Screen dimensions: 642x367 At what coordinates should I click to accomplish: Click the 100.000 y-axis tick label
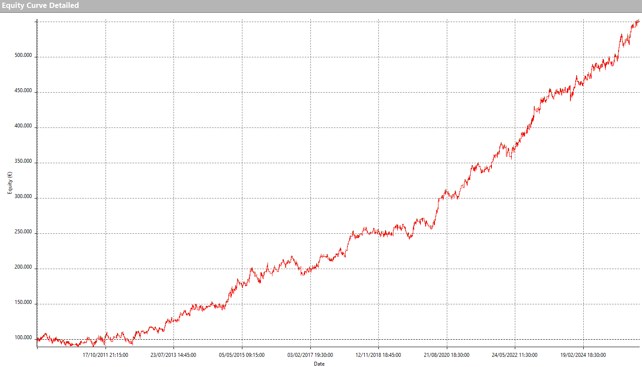pyautogui.click(x=23, y=338)
